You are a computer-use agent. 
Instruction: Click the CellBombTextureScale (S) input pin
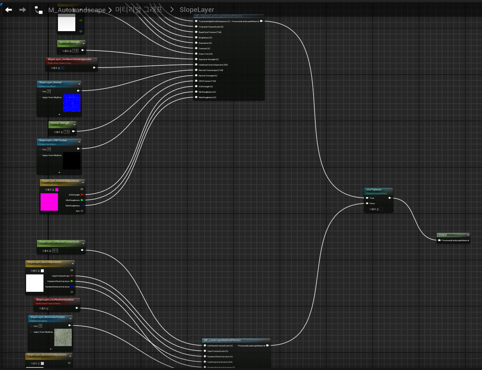pos(205,345)
